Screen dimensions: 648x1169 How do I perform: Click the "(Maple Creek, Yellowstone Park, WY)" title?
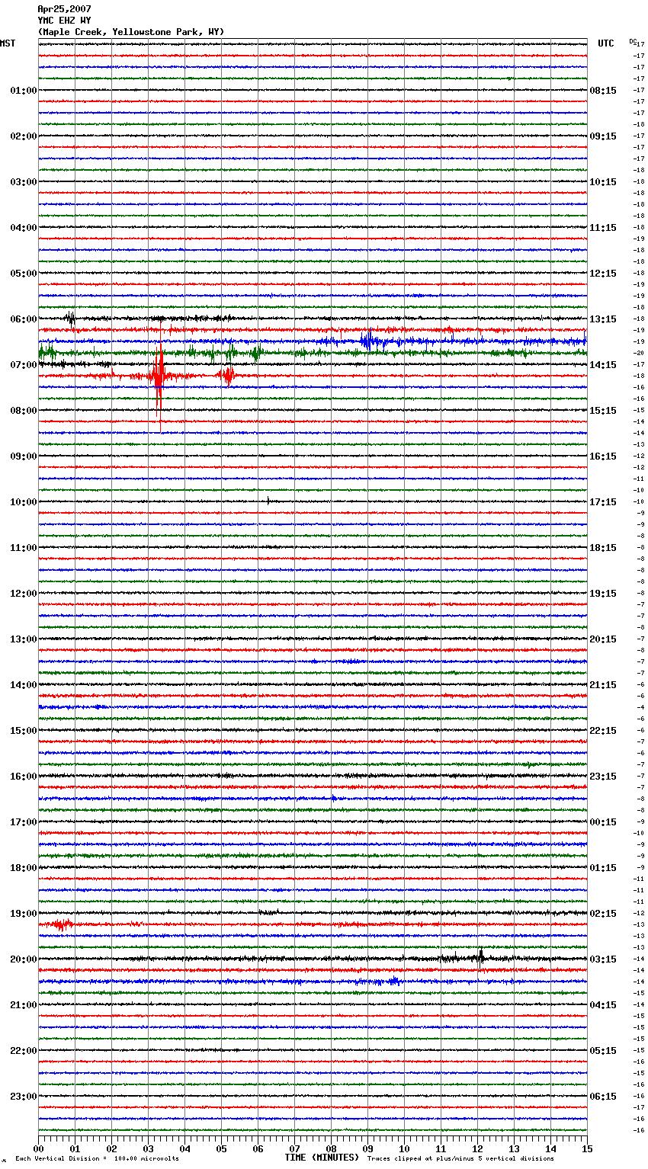coord(131,32)
